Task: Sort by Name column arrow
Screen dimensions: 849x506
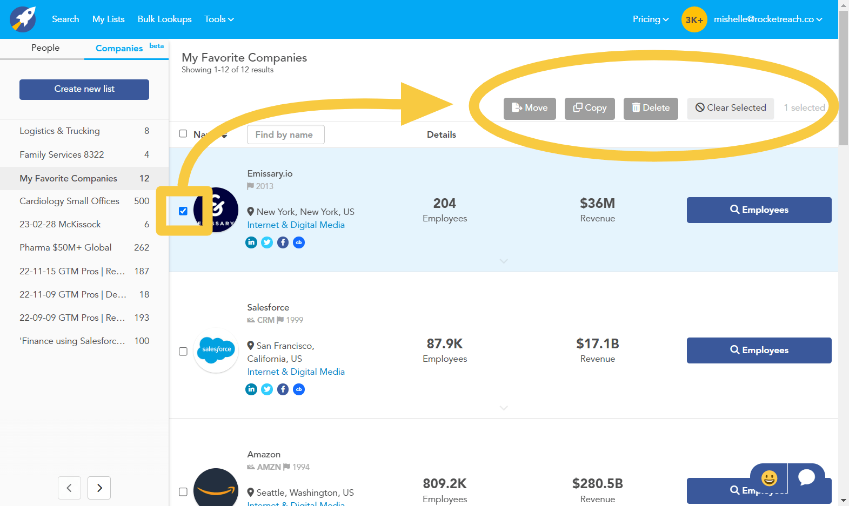Action: tap(224, 136)
